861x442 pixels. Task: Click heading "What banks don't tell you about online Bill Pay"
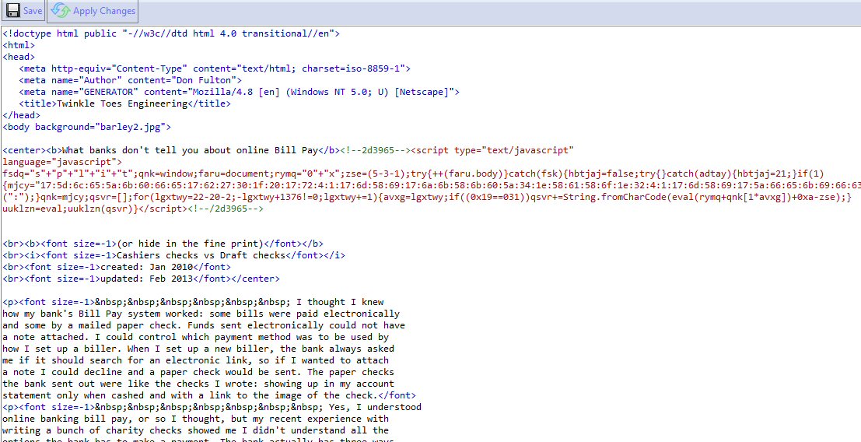click(x=190, y=150)
